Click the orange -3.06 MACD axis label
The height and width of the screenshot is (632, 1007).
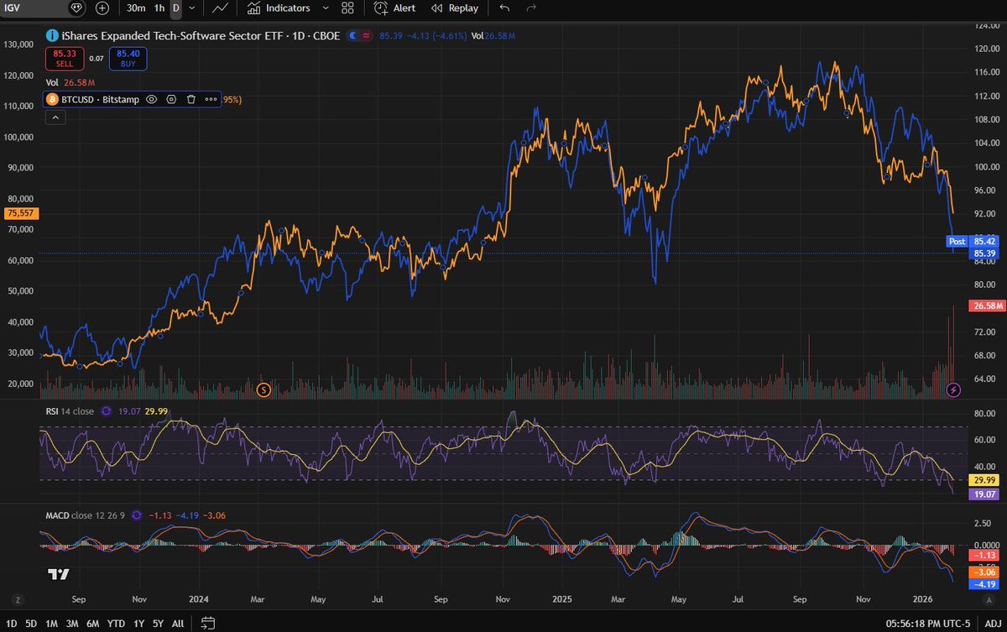pos(984,571)
